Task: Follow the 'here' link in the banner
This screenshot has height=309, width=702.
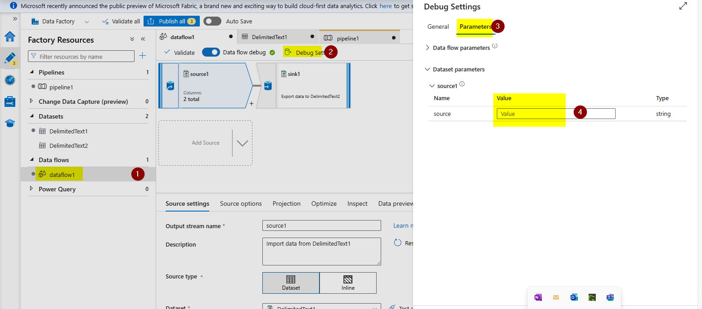Action: click(x=386, y=6)
